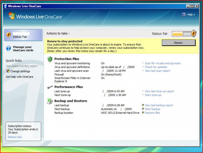This screenshot has width=203, height=153.
Task: Click Start backup link
Action: click(x=152, y=109)
